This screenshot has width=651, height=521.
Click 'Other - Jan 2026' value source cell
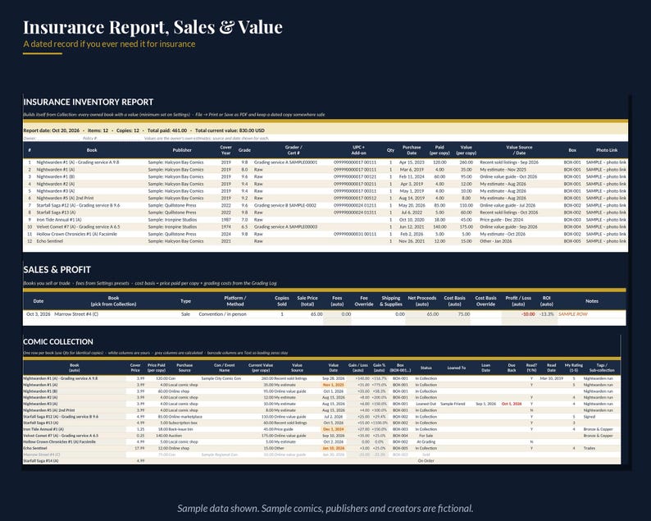coord(496,241)
